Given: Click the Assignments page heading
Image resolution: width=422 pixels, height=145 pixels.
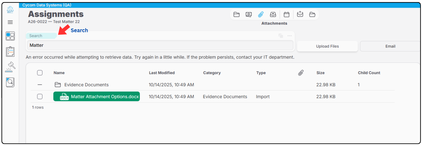Looking at the screenshot, I should click(56, 14).
